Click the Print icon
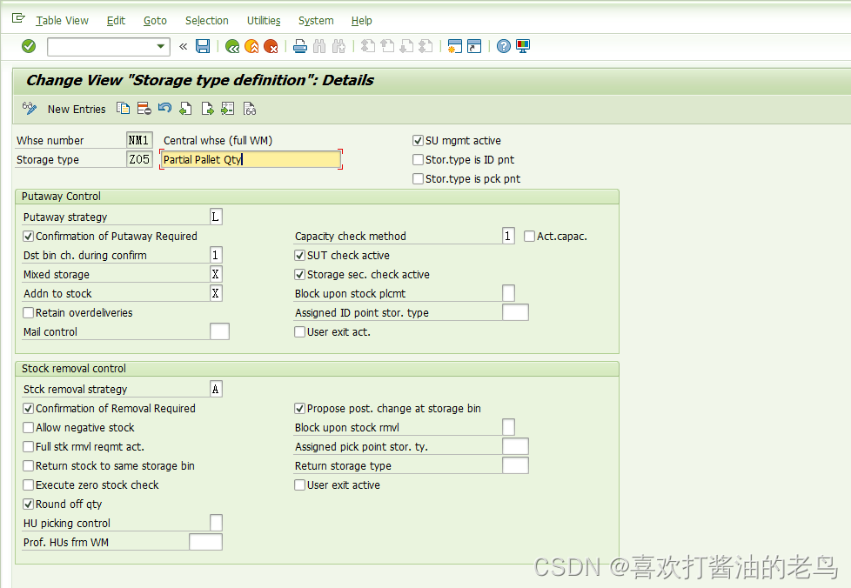This screenshot has width=851, height=588. (x=300, y=46)
